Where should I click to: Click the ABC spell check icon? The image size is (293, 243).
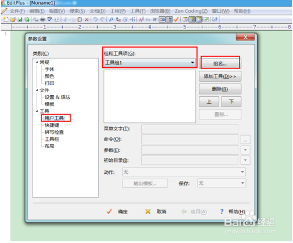point(50,19)
